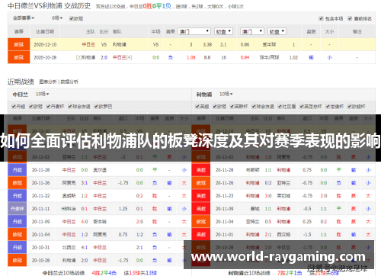Open the 图表分析 chart analysis link
This screenshot has height=276, width=381.
pyautogui.click(x=48, y=82)
